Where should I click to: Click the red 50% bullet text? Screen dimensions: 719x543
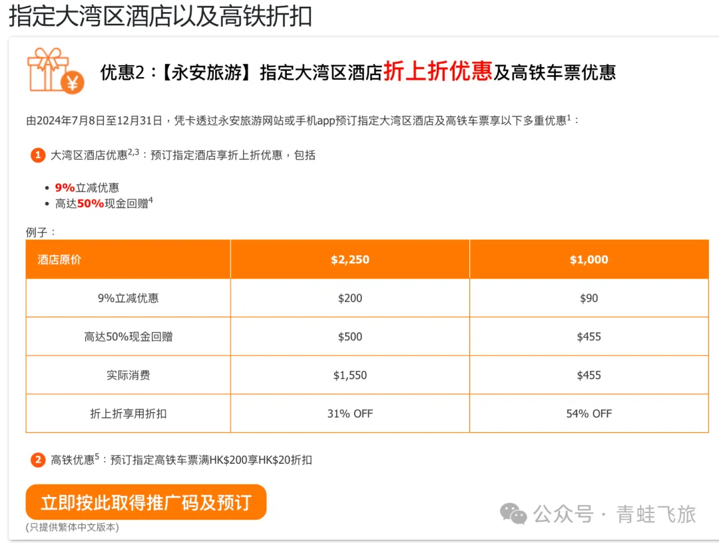tap(91, 204)
